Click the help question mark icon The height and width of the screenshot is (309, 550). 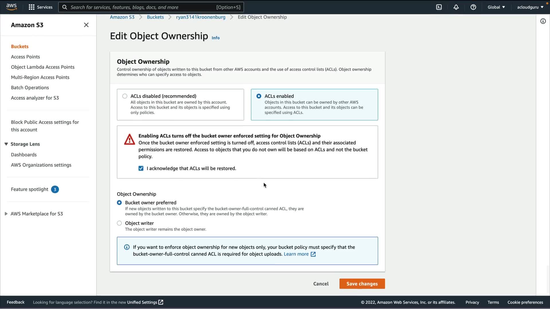coord(473,7)
